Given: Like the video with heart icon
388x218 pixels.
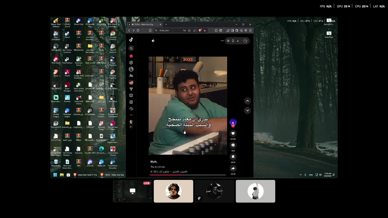Looking at the screenshot, I should 233,134.
